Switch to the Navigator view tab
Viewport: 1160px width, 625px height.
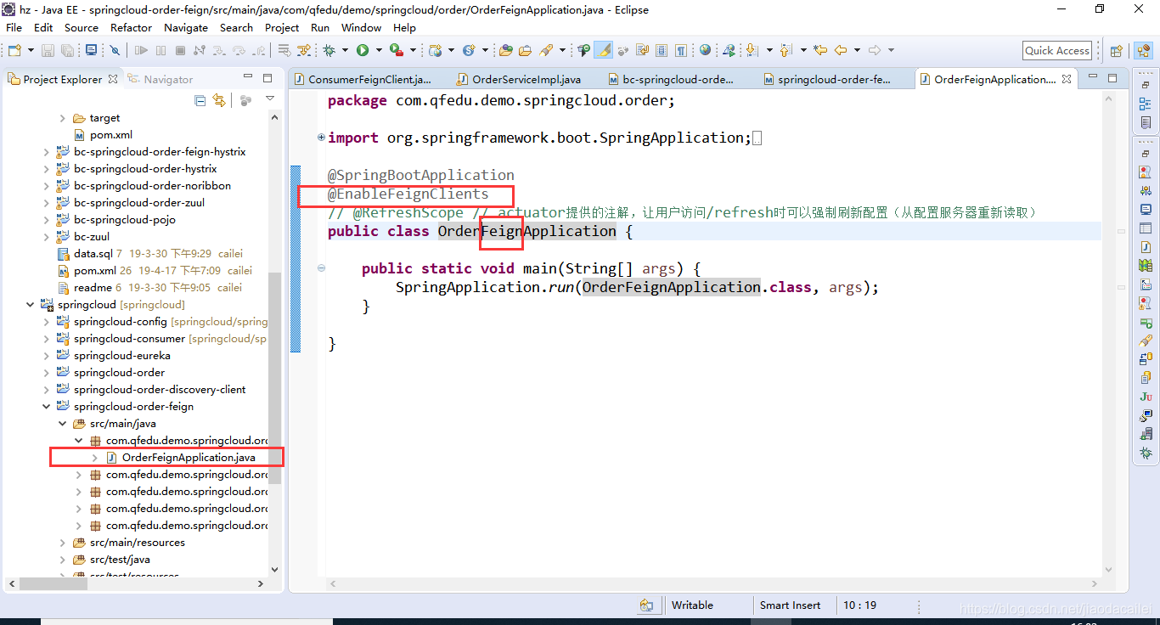click(x=160, y=79)
